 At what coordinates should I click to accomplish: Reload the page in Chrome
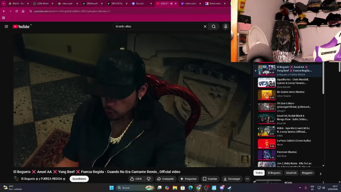tap(17, 11)
